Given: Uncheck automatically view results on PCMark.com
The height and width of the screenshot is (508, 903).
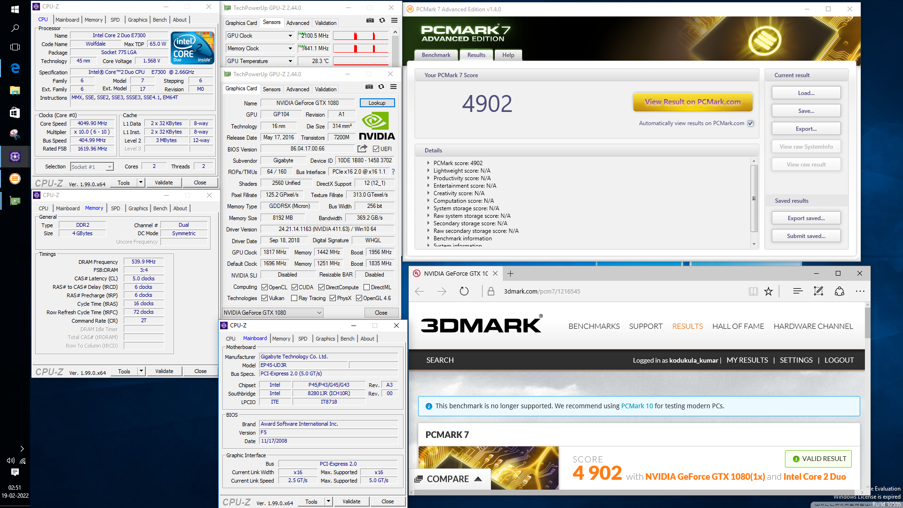Looking at the screenshot, I should 751,123.
